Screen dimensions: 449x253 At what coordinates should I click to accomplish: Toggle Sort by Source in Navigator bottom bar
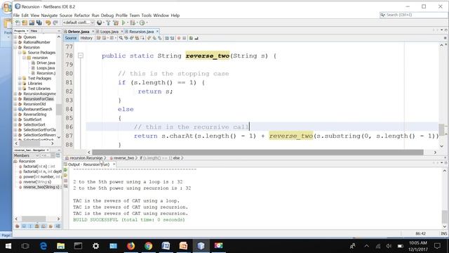(58, 226)
